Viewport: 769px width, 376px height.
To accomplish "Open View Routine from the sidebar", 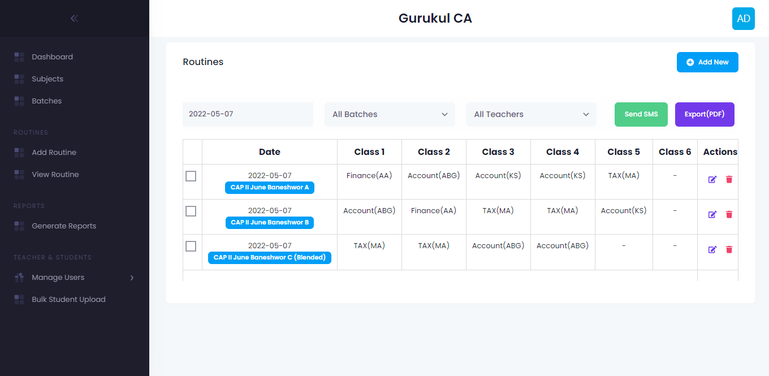I will point(19,174).
